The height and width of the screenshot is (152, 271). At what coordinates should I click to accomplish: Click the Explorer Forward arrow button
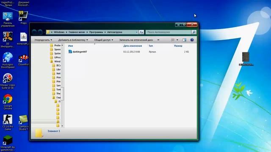40,32
